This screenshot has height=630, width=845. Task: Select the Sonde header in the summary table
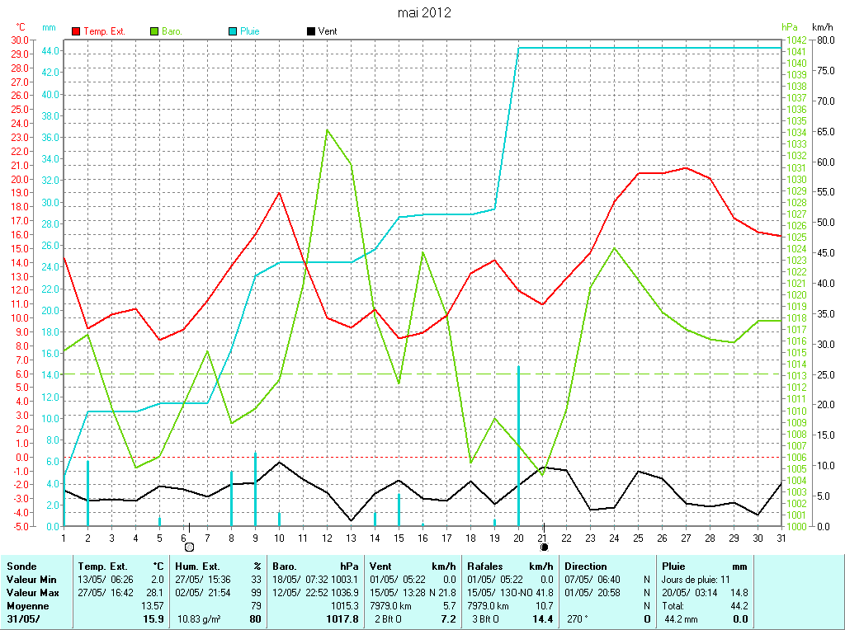pyautogui.click(x=21, y=567)
